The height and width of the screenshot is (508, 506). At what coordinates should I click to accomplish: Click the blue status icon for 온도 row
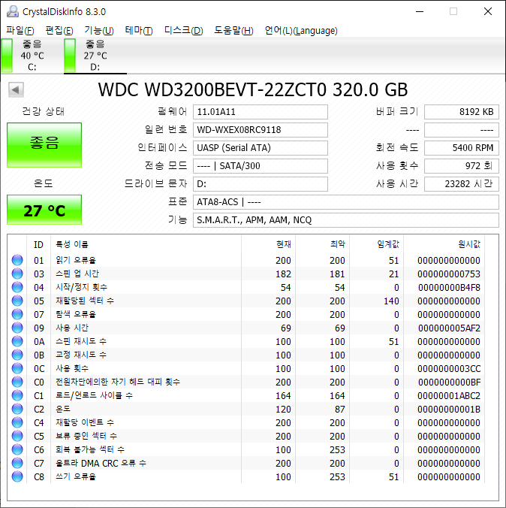[17, 410]
